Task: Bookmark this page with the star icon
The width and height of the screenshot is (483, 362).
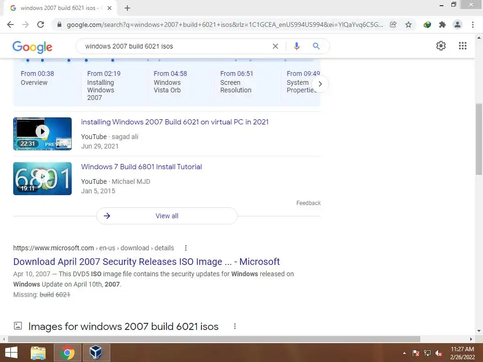Action: [408, 25]
